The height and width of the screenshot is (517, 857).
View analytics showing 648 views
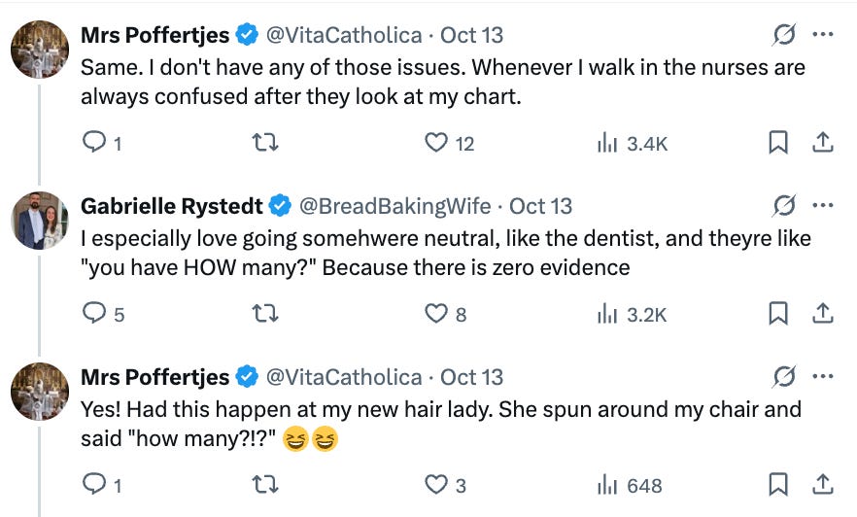(631, 485)
